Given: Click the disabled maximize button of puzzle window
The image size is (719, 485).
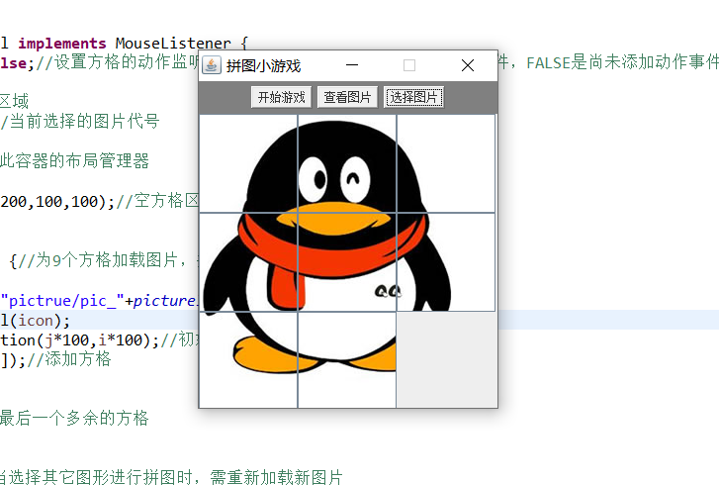Looking at the screenshot, I should point(409,65).
